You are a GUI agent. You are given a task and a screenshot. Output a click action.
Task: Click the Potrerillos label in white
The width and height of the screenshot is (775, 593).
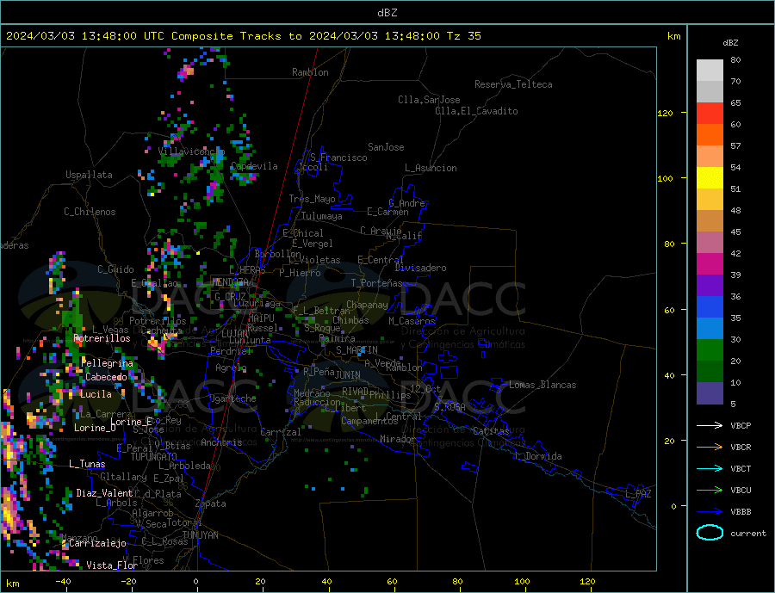(102, 338)
